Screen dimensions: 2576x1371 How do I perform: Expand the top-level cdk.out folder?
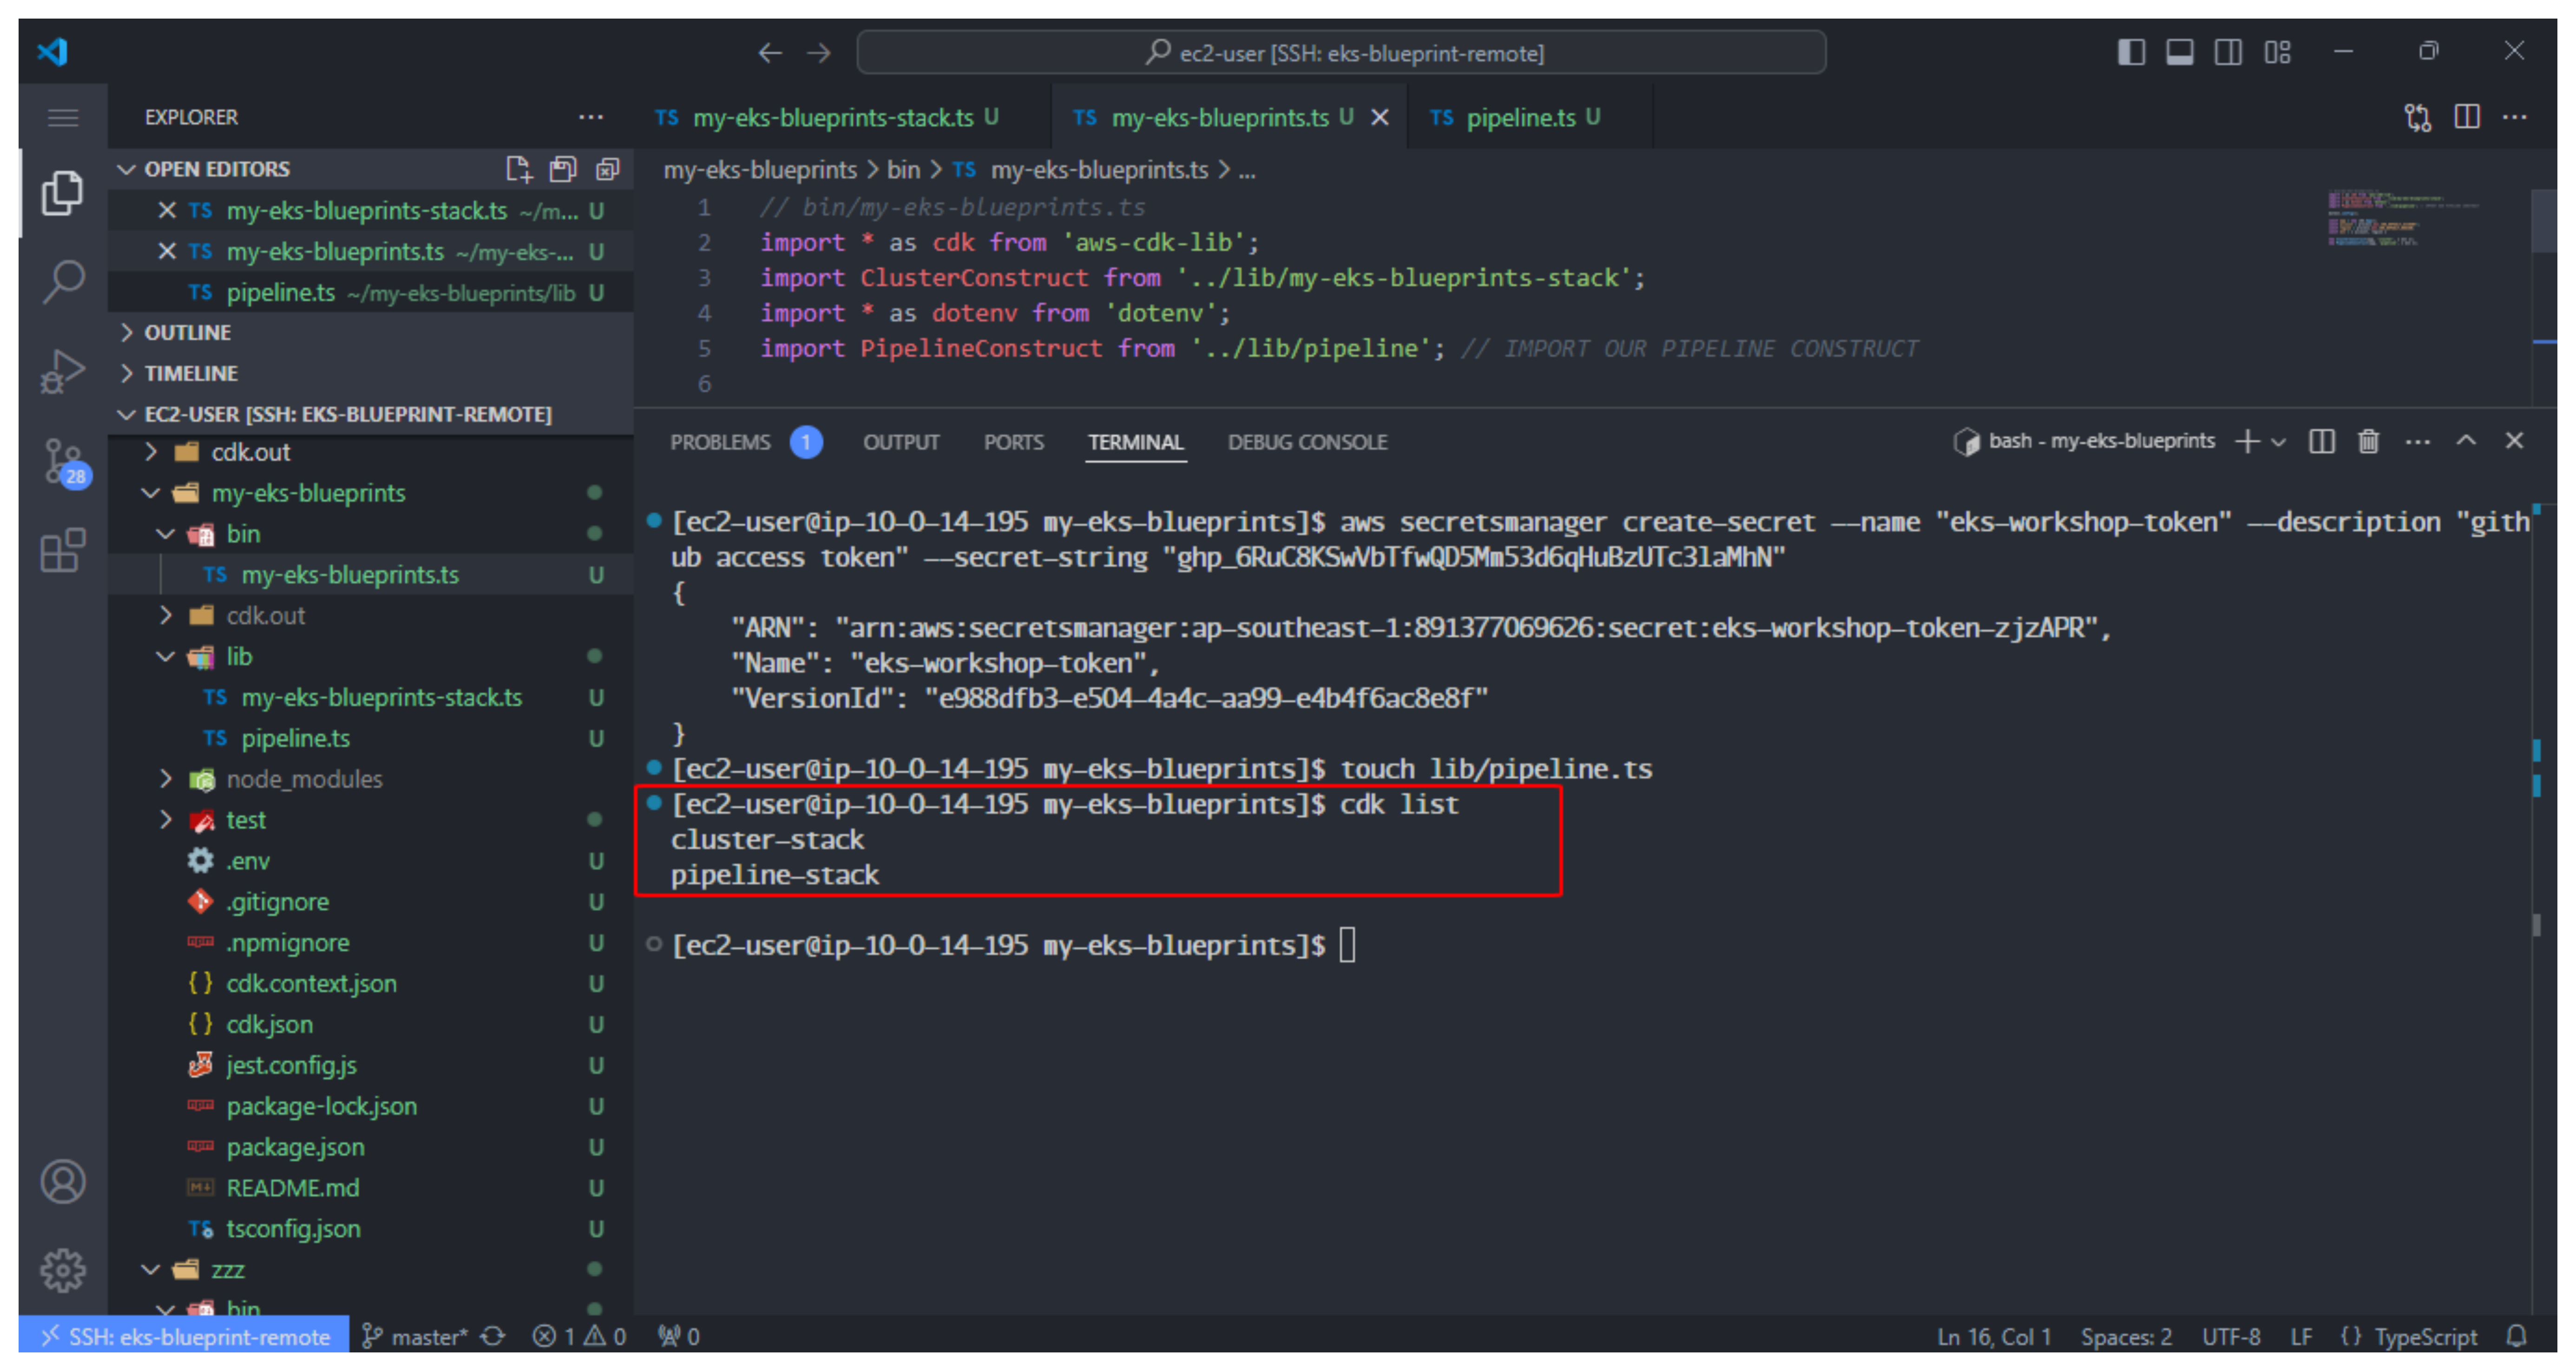tap(151, 453)
